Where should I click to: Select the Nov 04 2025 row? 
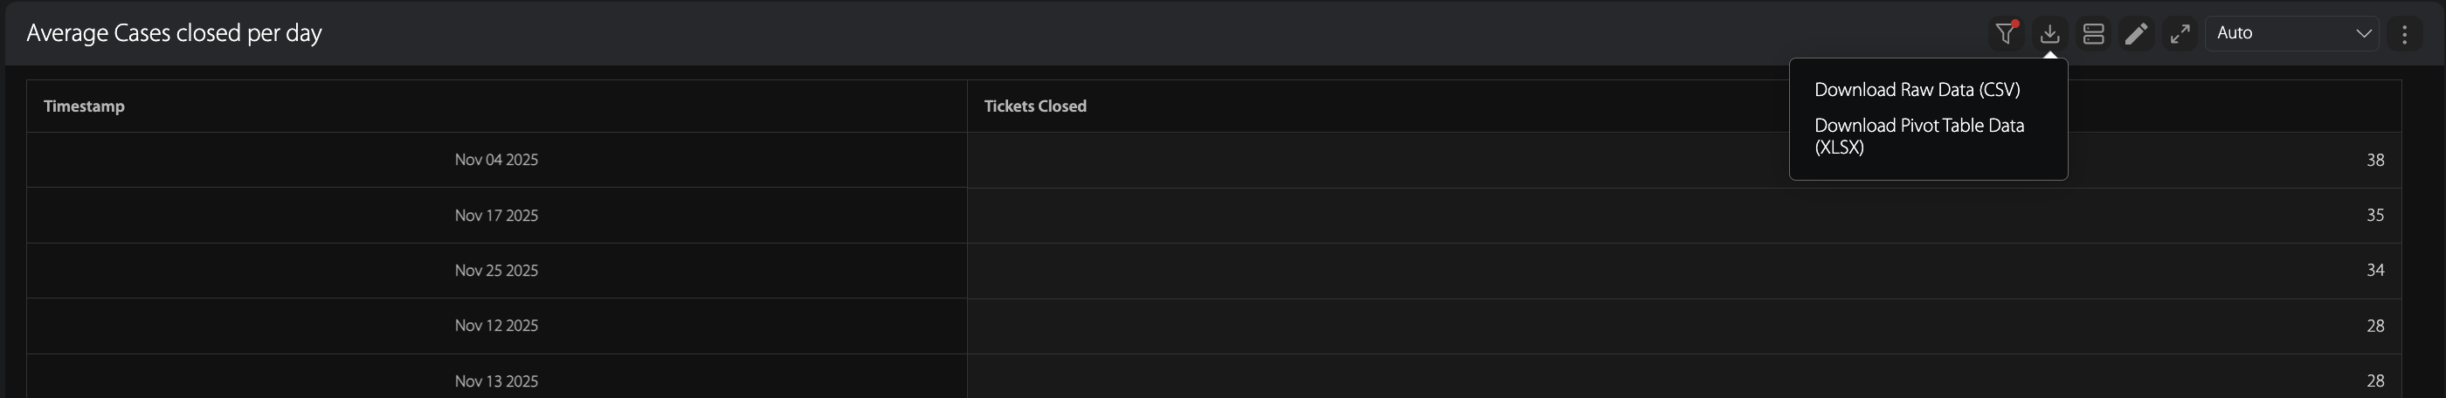tap(495, 160)
